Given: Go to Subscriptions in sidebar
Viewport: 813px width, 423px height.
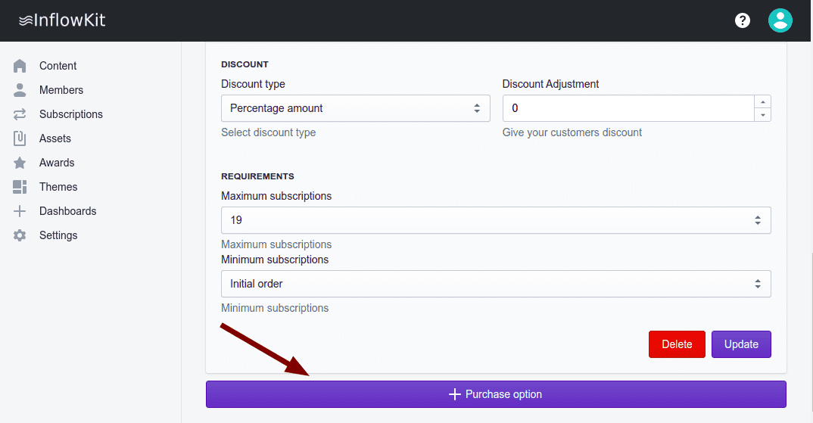Looking at the screenshot, I should click(70, 114).
